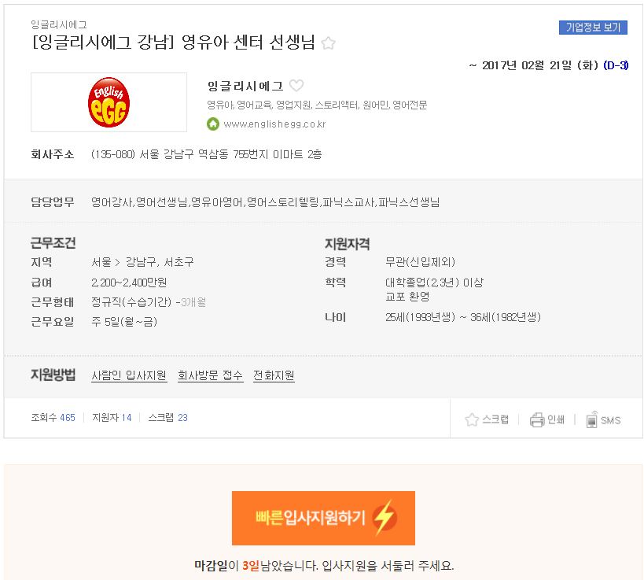The width and height of the screenshot is (644, 580).
Task: Click the scrap count 스크랩 23
Action: [167, 418]
